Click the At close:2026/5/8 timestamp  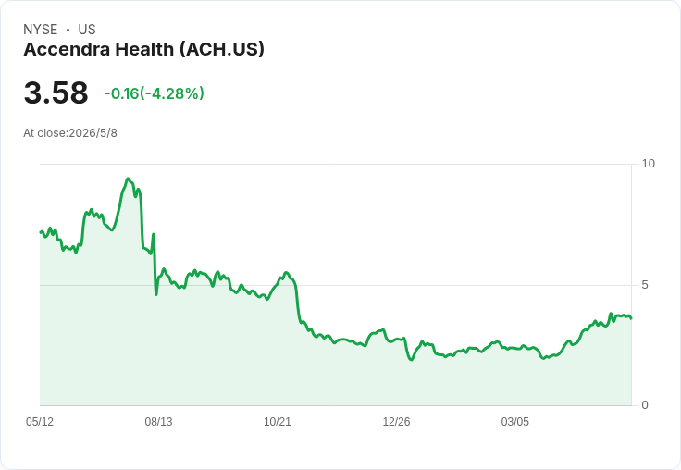pyautogui.click(x=70, y=133)
